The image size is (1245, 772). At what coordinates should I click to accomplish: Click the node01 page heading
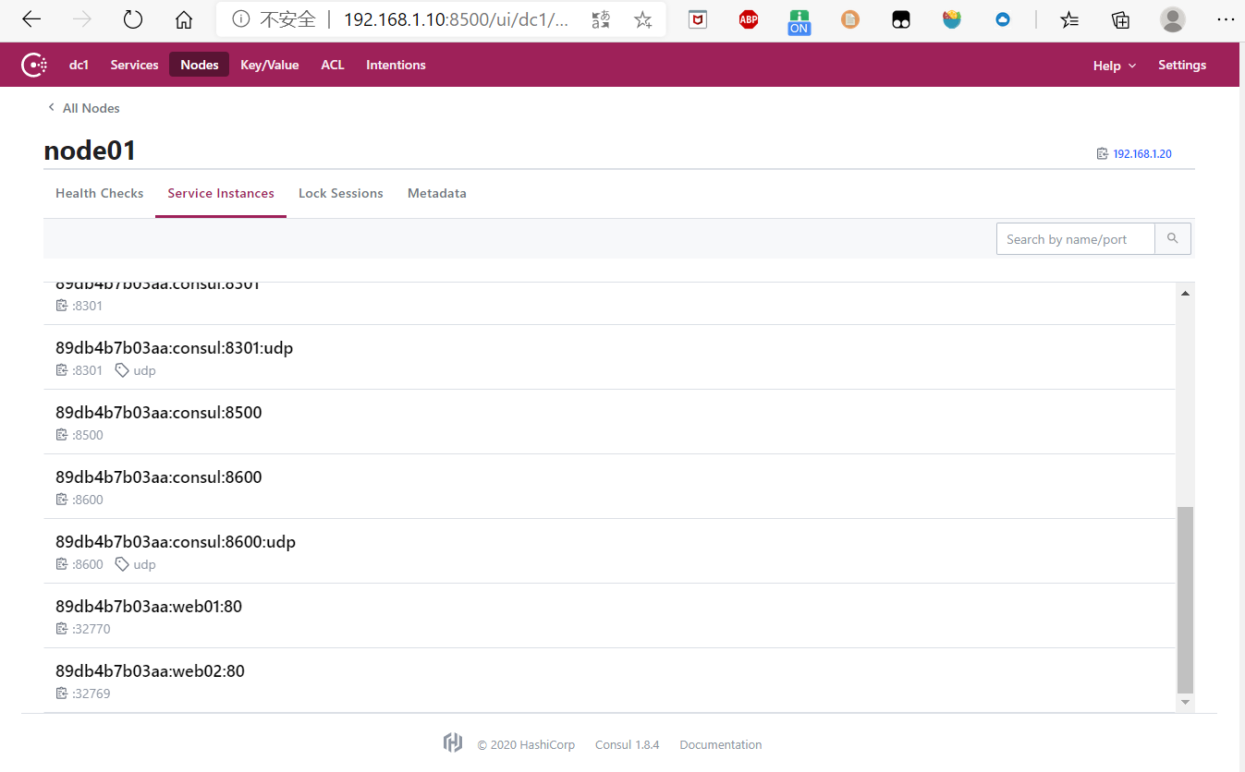coord(90,151)
